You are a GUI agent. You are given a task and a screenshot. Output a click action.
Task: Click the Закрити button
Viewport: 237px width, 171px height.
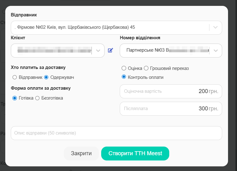pyautogui.click(x=81, y=153)
